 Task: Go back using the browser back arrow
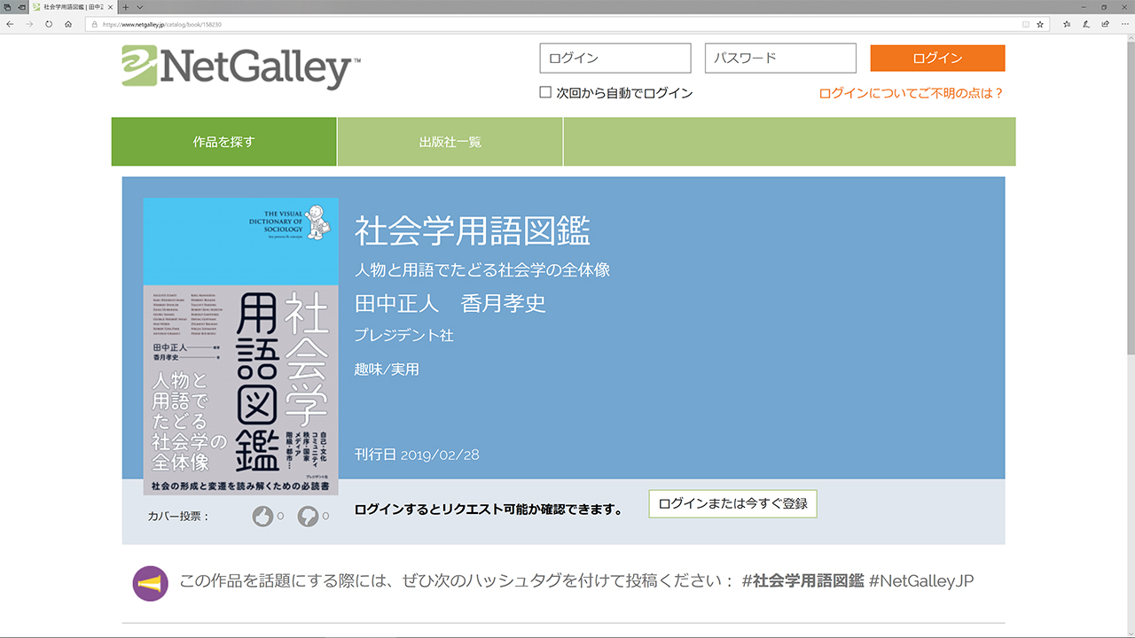(10, 24)
